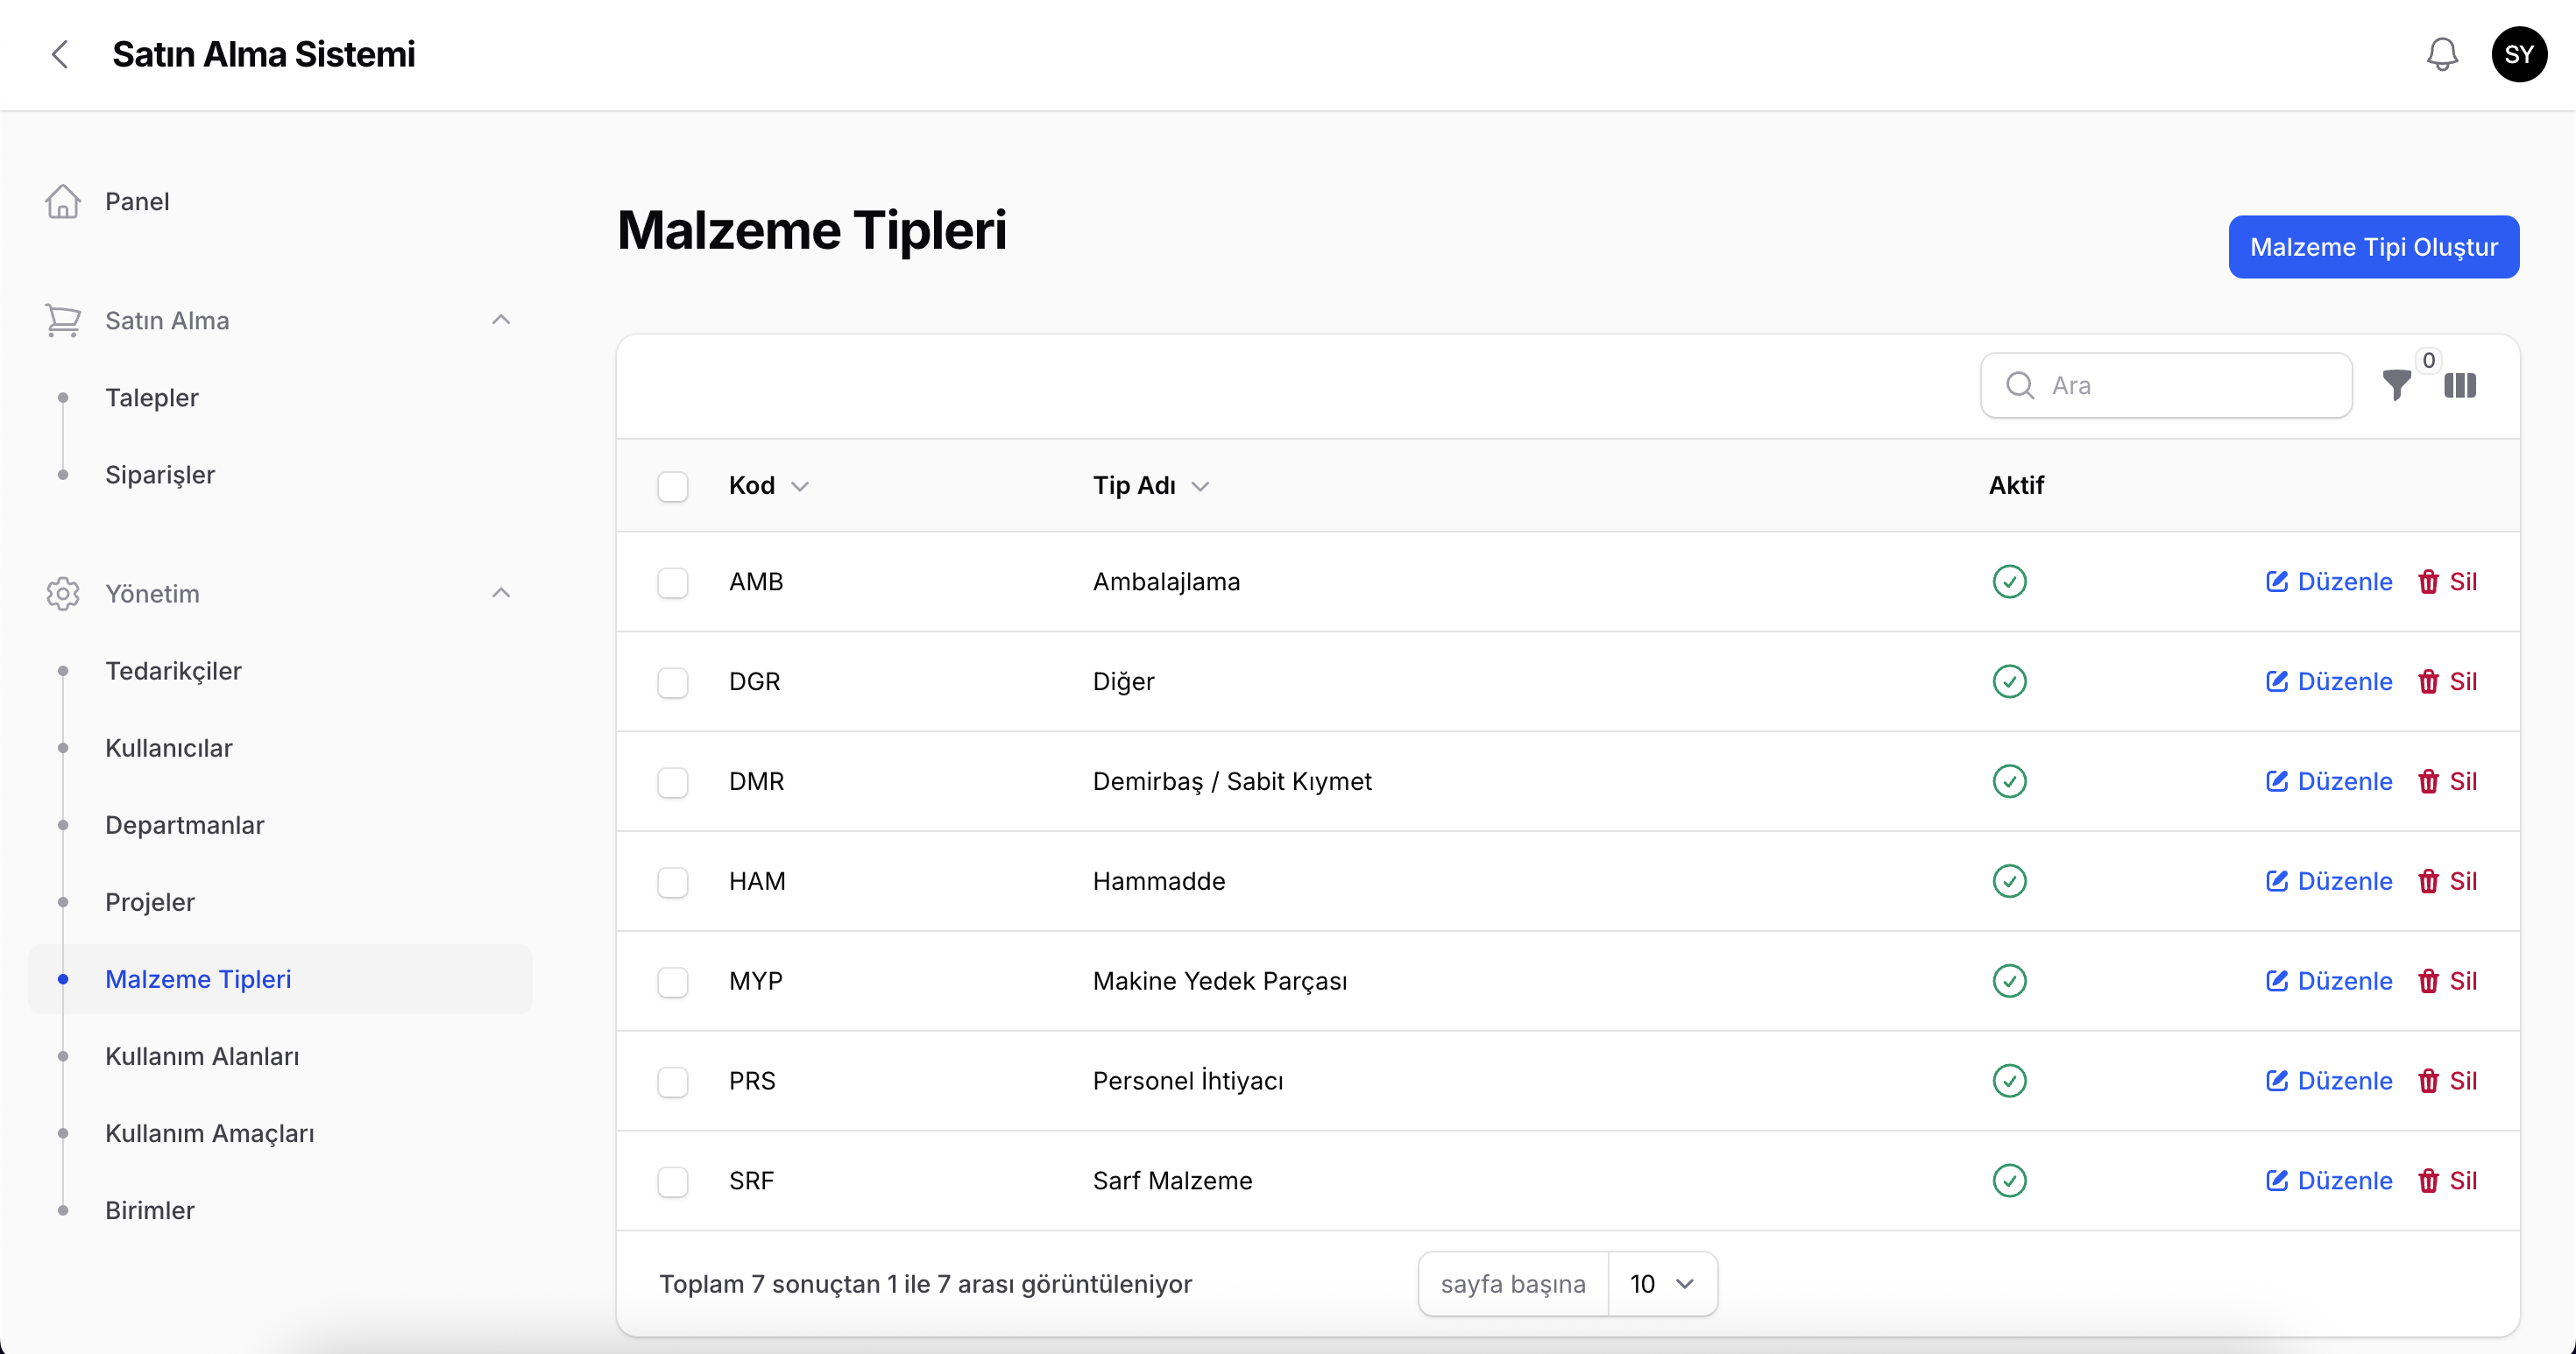Screen dimensions: 2576x1354
Task: Tick the checkbox for the DGR row
Action: [673, 681]
